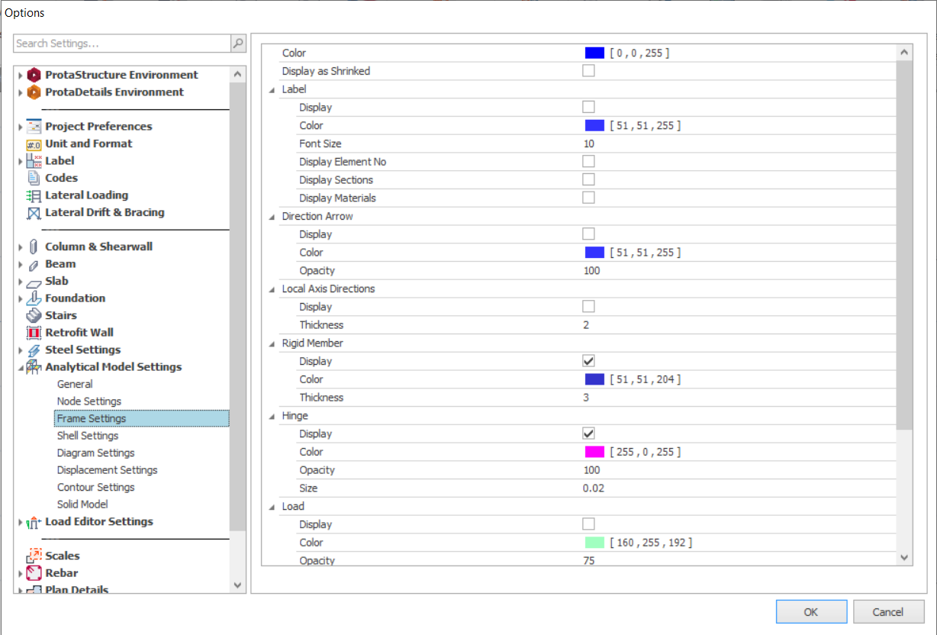Click the Retrofit Wall icon
The width and height of the screenshot is (937, 635).
34,333
